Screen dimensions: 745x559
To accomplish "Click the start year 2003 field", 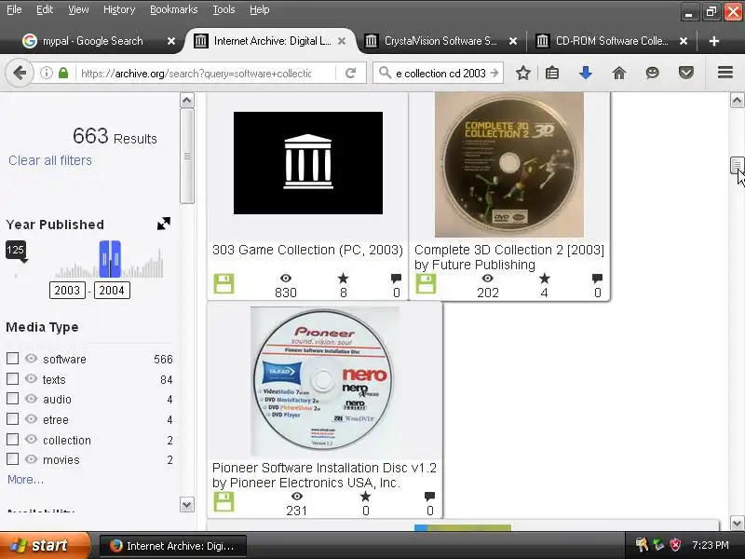I will 67,291.
